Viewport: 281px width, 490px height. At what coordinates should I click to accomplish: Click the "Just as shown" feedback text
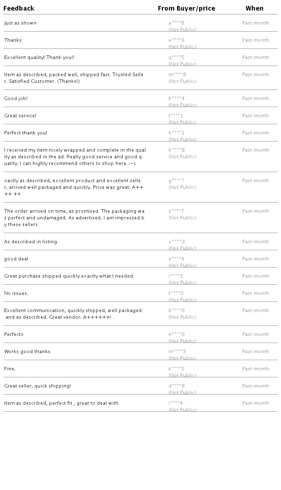pyautogui.click(x=20, y=23)
